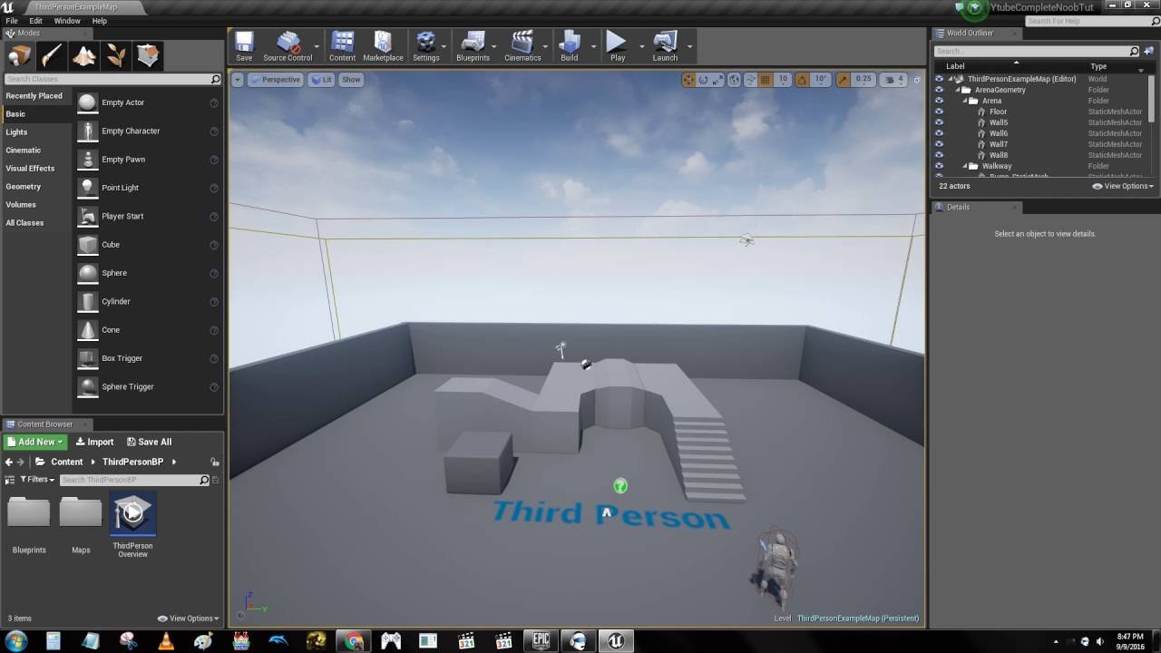This screenshot has height=653, width=1161.
Task: Select the Paint mode brush icon
Action: pyautogui.click(x=52, y=55)
